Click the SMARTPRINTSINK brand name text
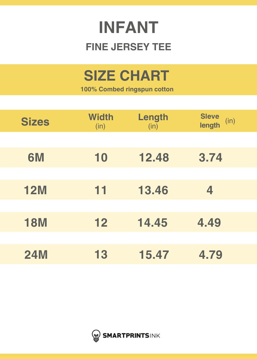This screenshot has height=359, width=257. [131, 336]
